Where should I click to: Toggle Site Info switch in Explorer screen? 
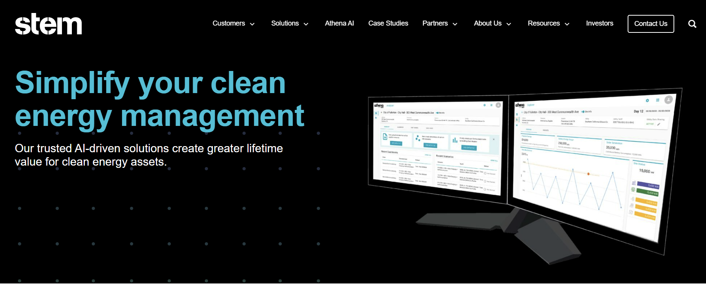coord(583,112)
